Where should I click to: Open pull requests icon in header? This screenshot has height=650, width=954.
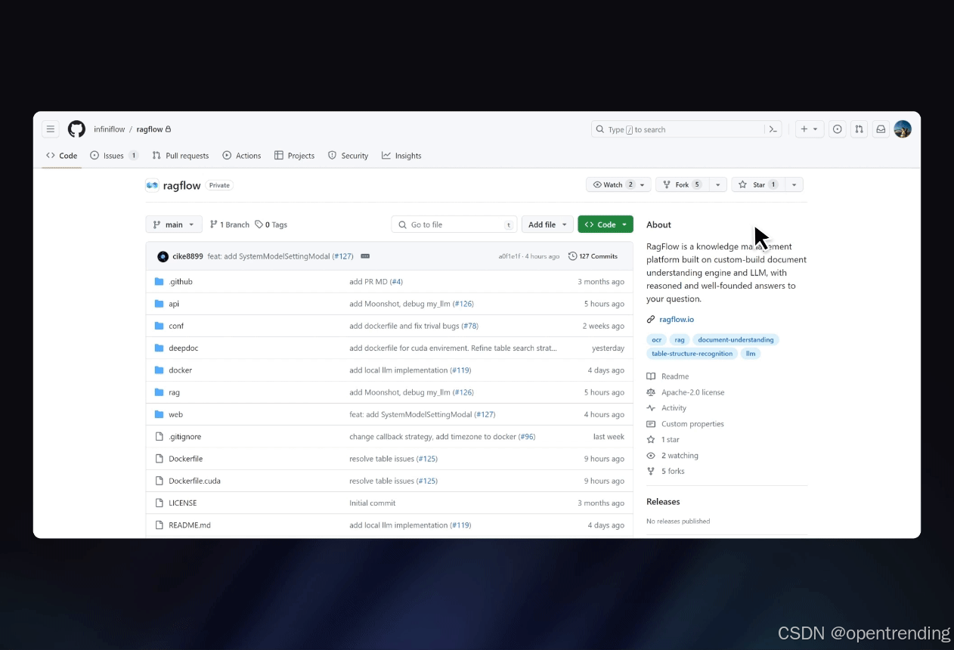tap(859, 129)
